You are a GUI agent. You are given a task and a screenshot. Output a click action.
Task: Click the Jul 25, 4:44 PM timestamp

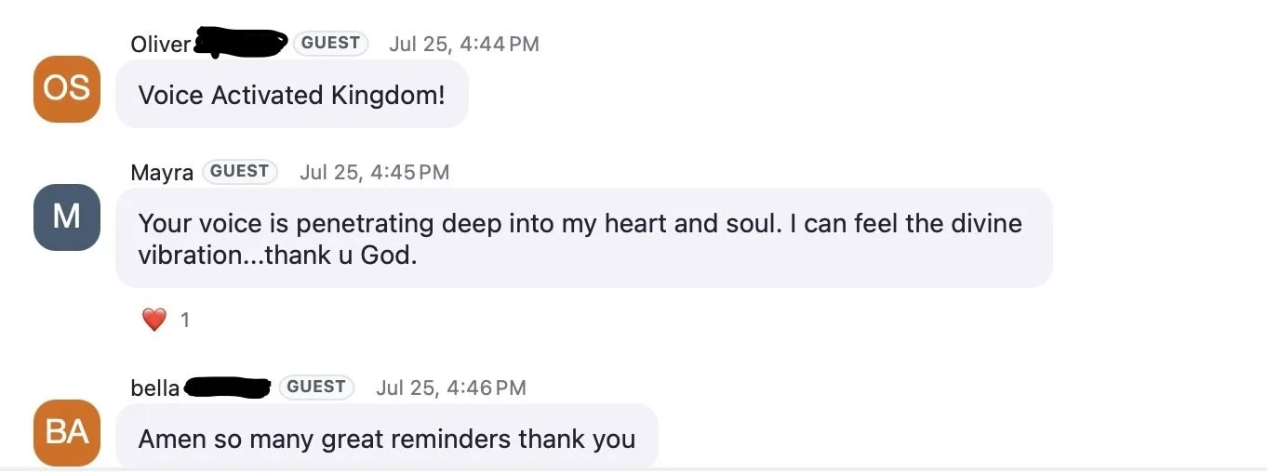coord(464,44)
